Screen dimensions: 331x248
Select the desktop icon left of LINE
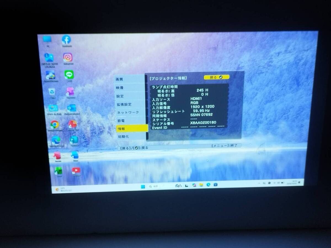[x=50, y=75]
